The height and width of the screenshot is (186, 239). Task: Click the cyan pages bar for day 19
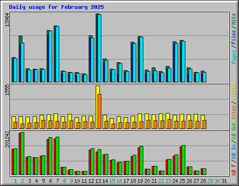(141, 60)
